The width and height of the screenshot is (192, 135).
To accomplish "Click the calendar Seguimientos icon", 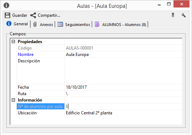I will tap(60, 24).
